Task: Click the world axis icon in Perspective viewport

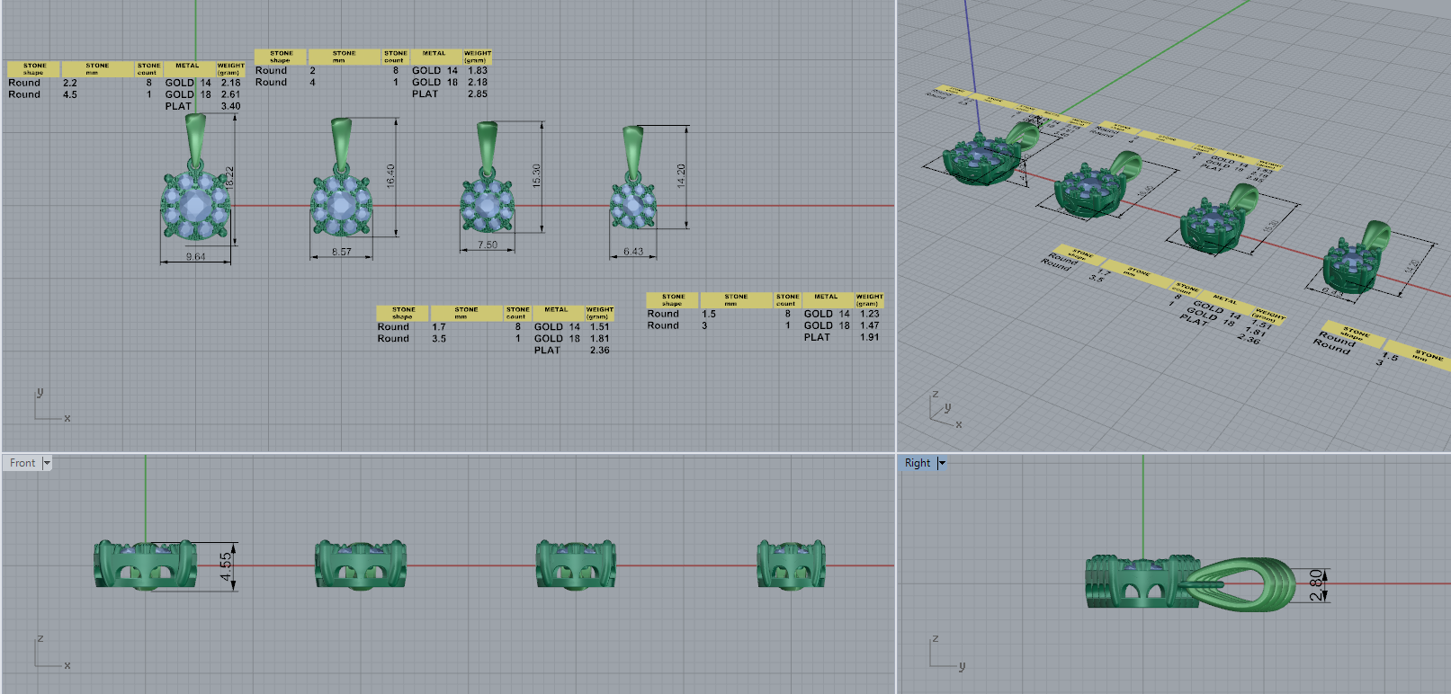Action: click(943, 412)
